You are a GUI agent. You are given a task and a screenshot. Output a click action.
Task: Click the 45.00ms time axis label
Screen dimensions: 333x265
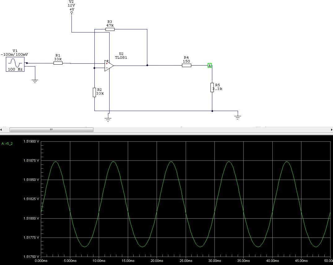tap(301, 261)
